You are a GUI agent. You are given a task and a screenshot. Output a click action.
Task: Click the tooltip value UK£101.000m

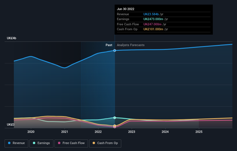click(x=153, y=29)
